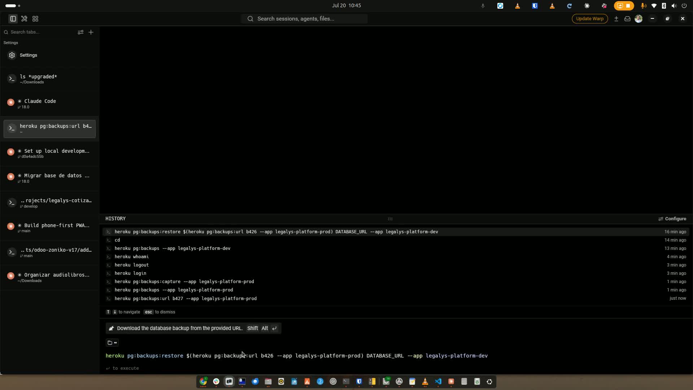The image size is (693, 390).
Task: Click the Update Warp button
Action: 590,19
